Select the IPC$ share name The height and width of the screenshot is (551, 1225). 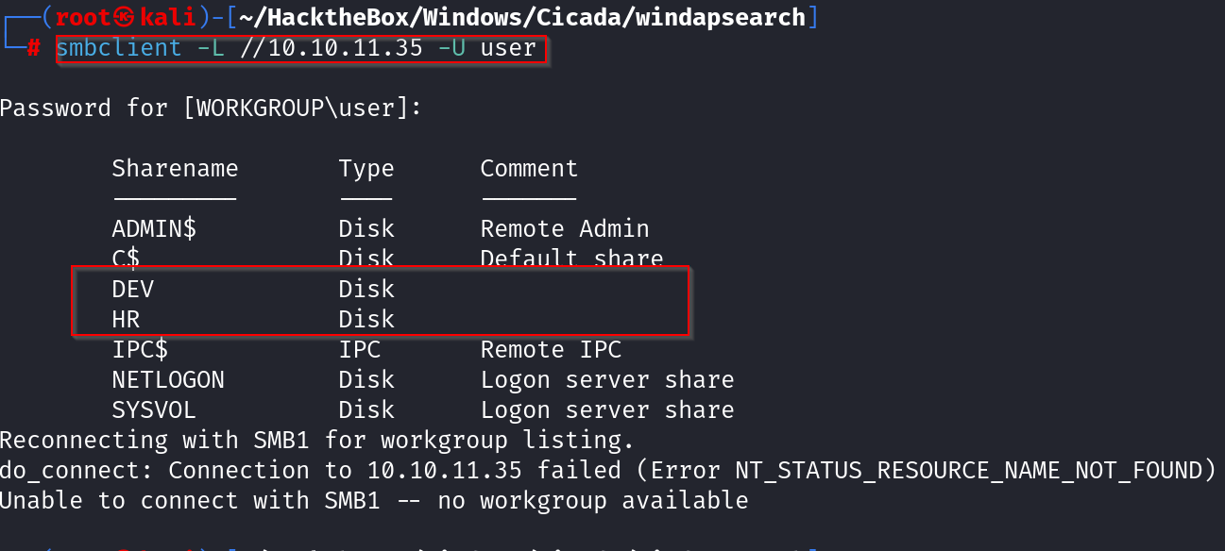(140, 349)
